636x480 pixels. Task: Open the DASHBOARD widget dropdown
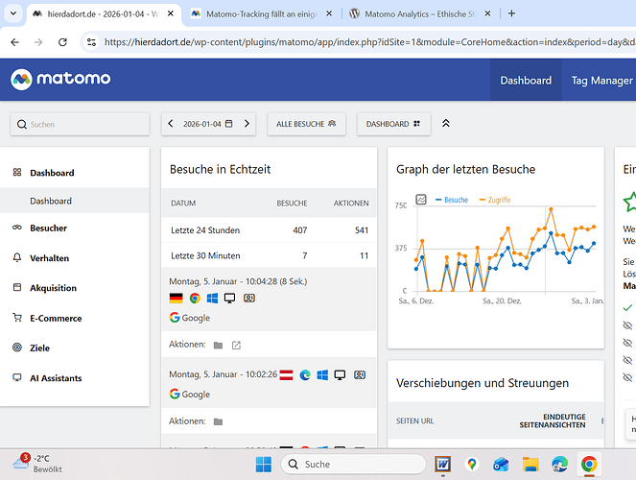coord(393,124)
